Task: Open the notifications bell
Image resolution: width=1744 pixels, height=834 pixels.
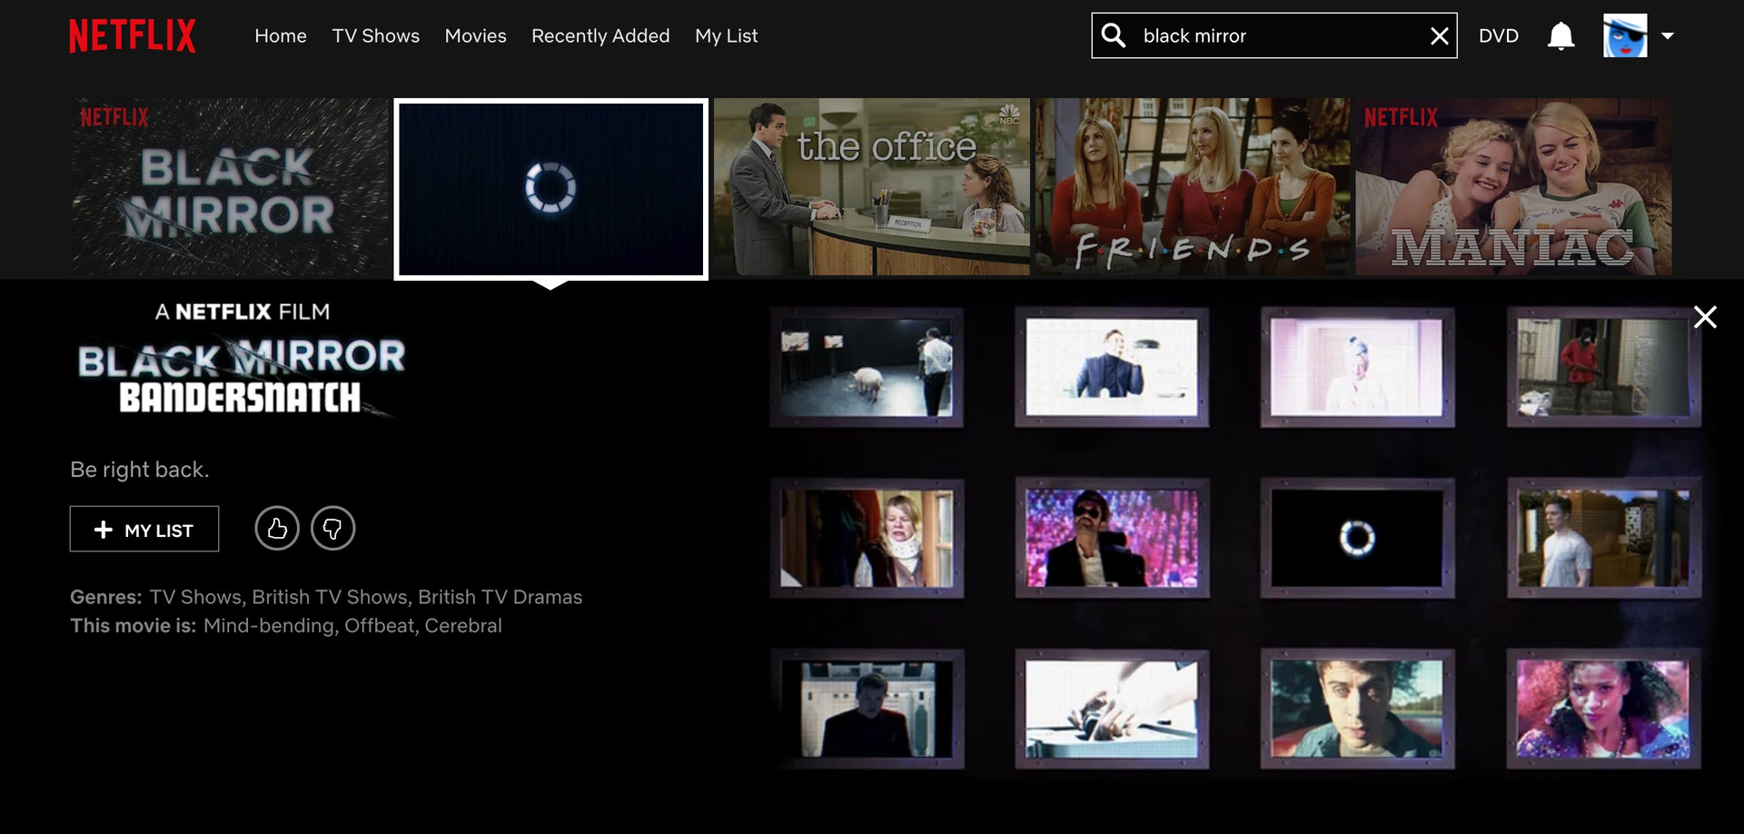Action: [x=1561, y=35]
